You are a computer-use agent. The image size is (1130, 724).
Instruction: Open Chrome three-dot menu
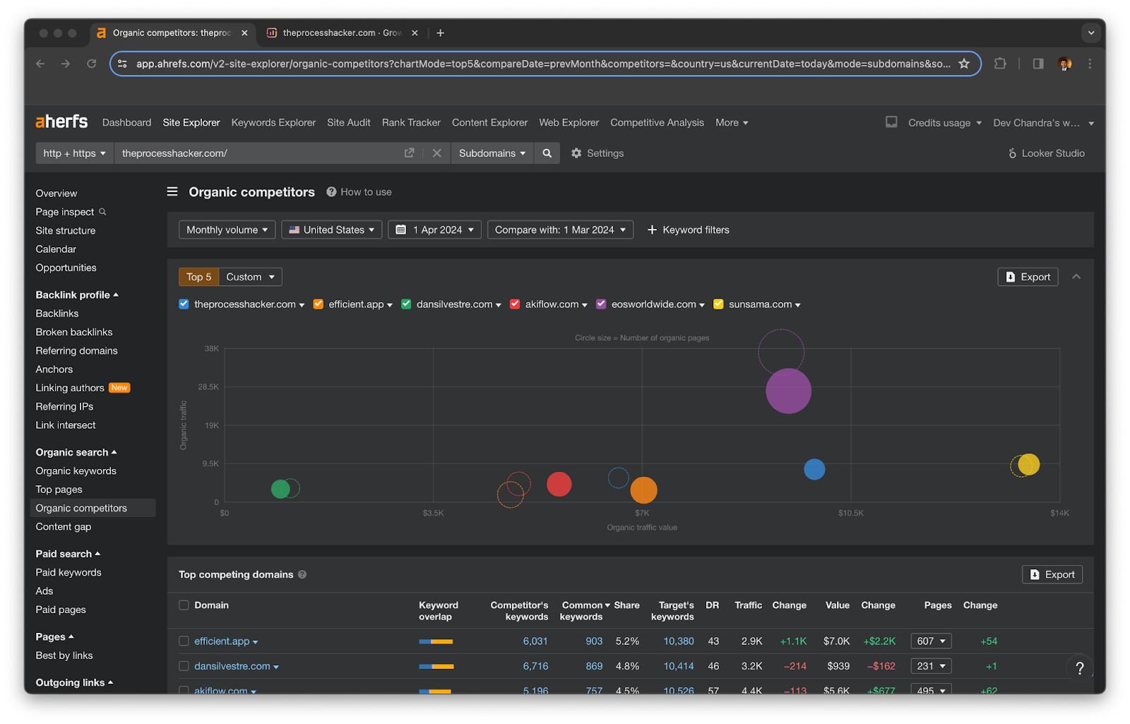click(x=1090, y=64)
